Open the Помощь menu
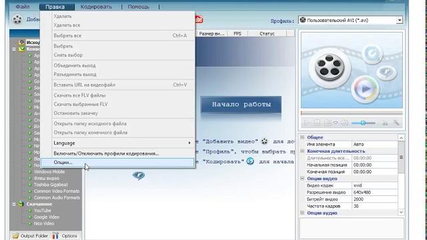The image size is (427, 240). [x=138, y=7]
